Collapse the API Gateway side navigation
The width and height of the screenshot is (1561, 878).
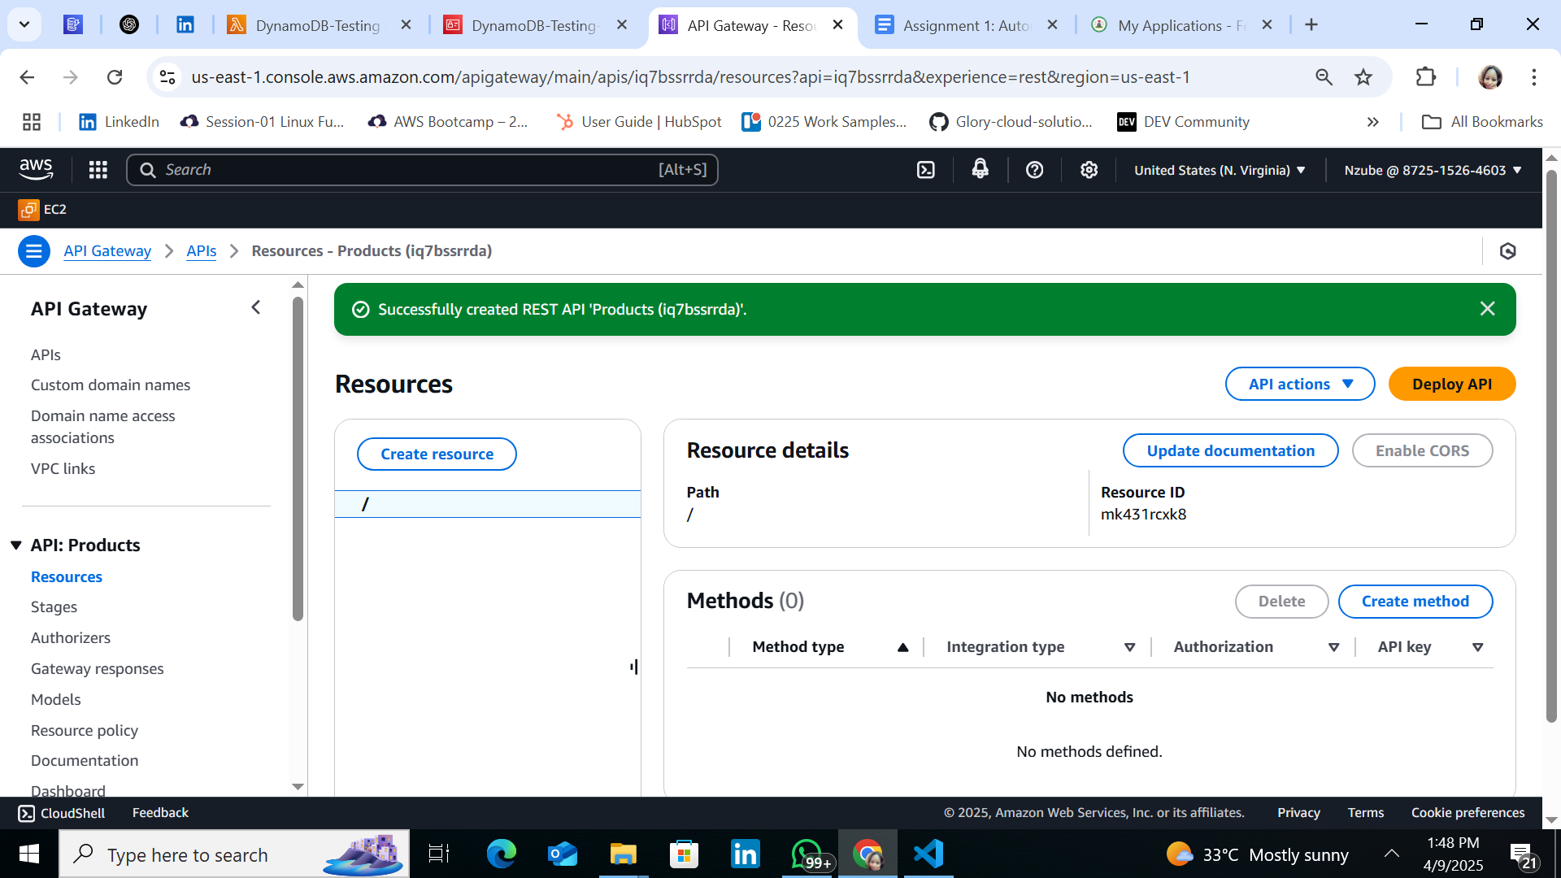(256, 307)
